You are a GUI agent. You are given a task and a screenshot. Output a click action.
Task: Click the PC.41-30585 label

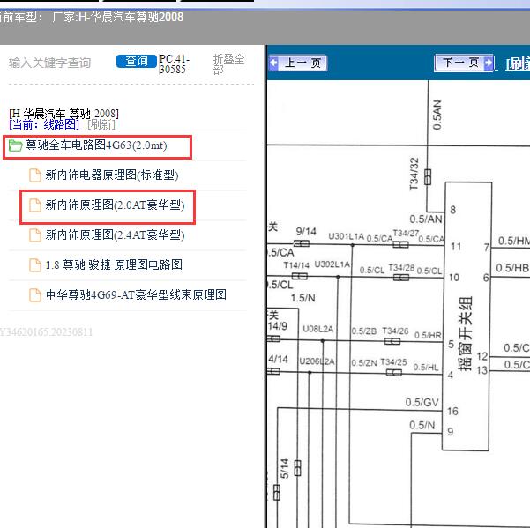(x=174, y=63)
